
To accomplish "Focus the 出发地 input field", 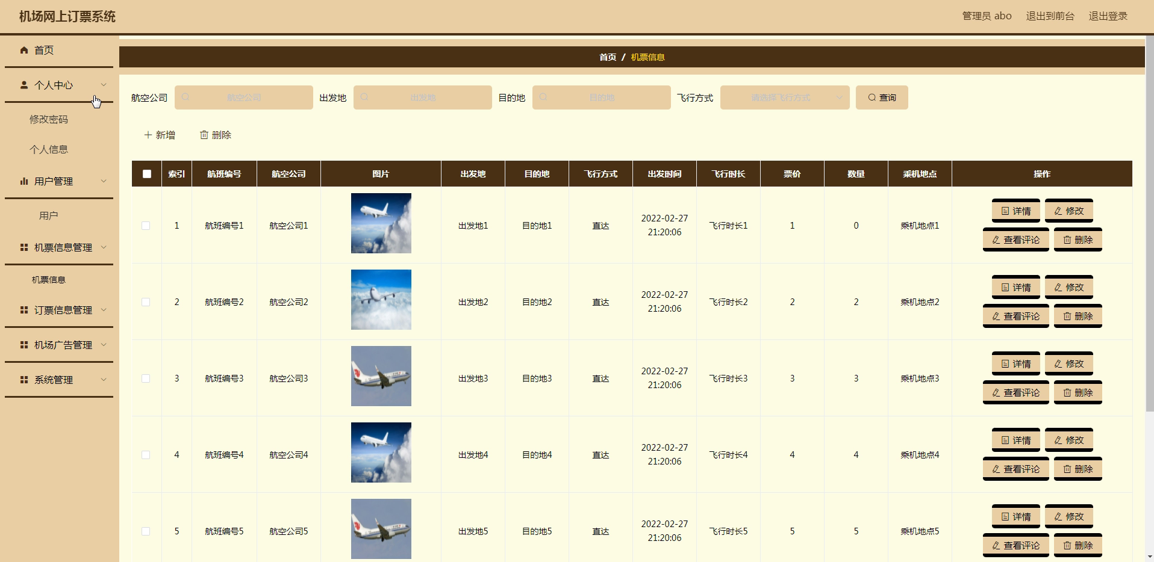I will 423,97.
